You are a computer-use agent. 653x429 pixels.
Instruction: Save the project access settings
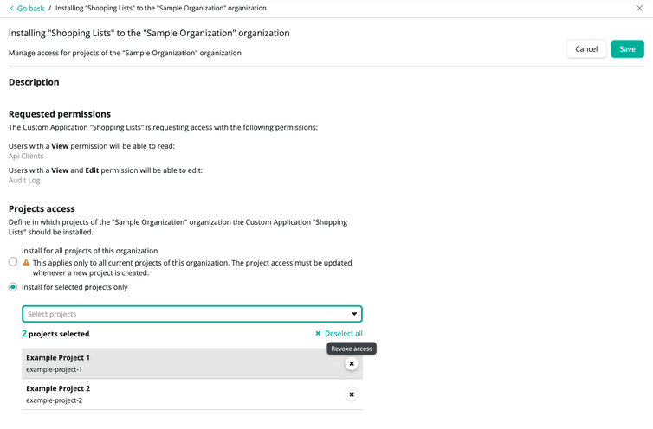[x=626, y=49]
